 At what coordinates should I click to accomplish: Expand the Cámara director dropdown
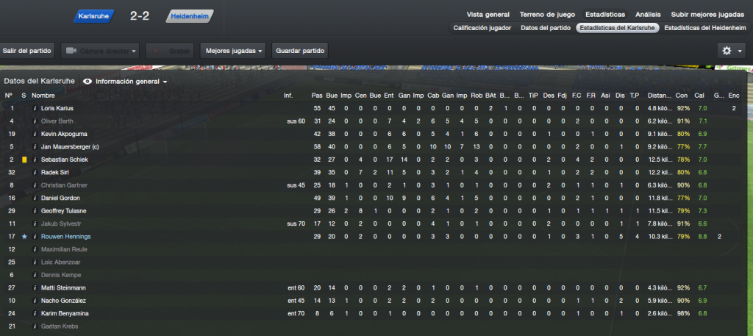(x=100, y=51)
